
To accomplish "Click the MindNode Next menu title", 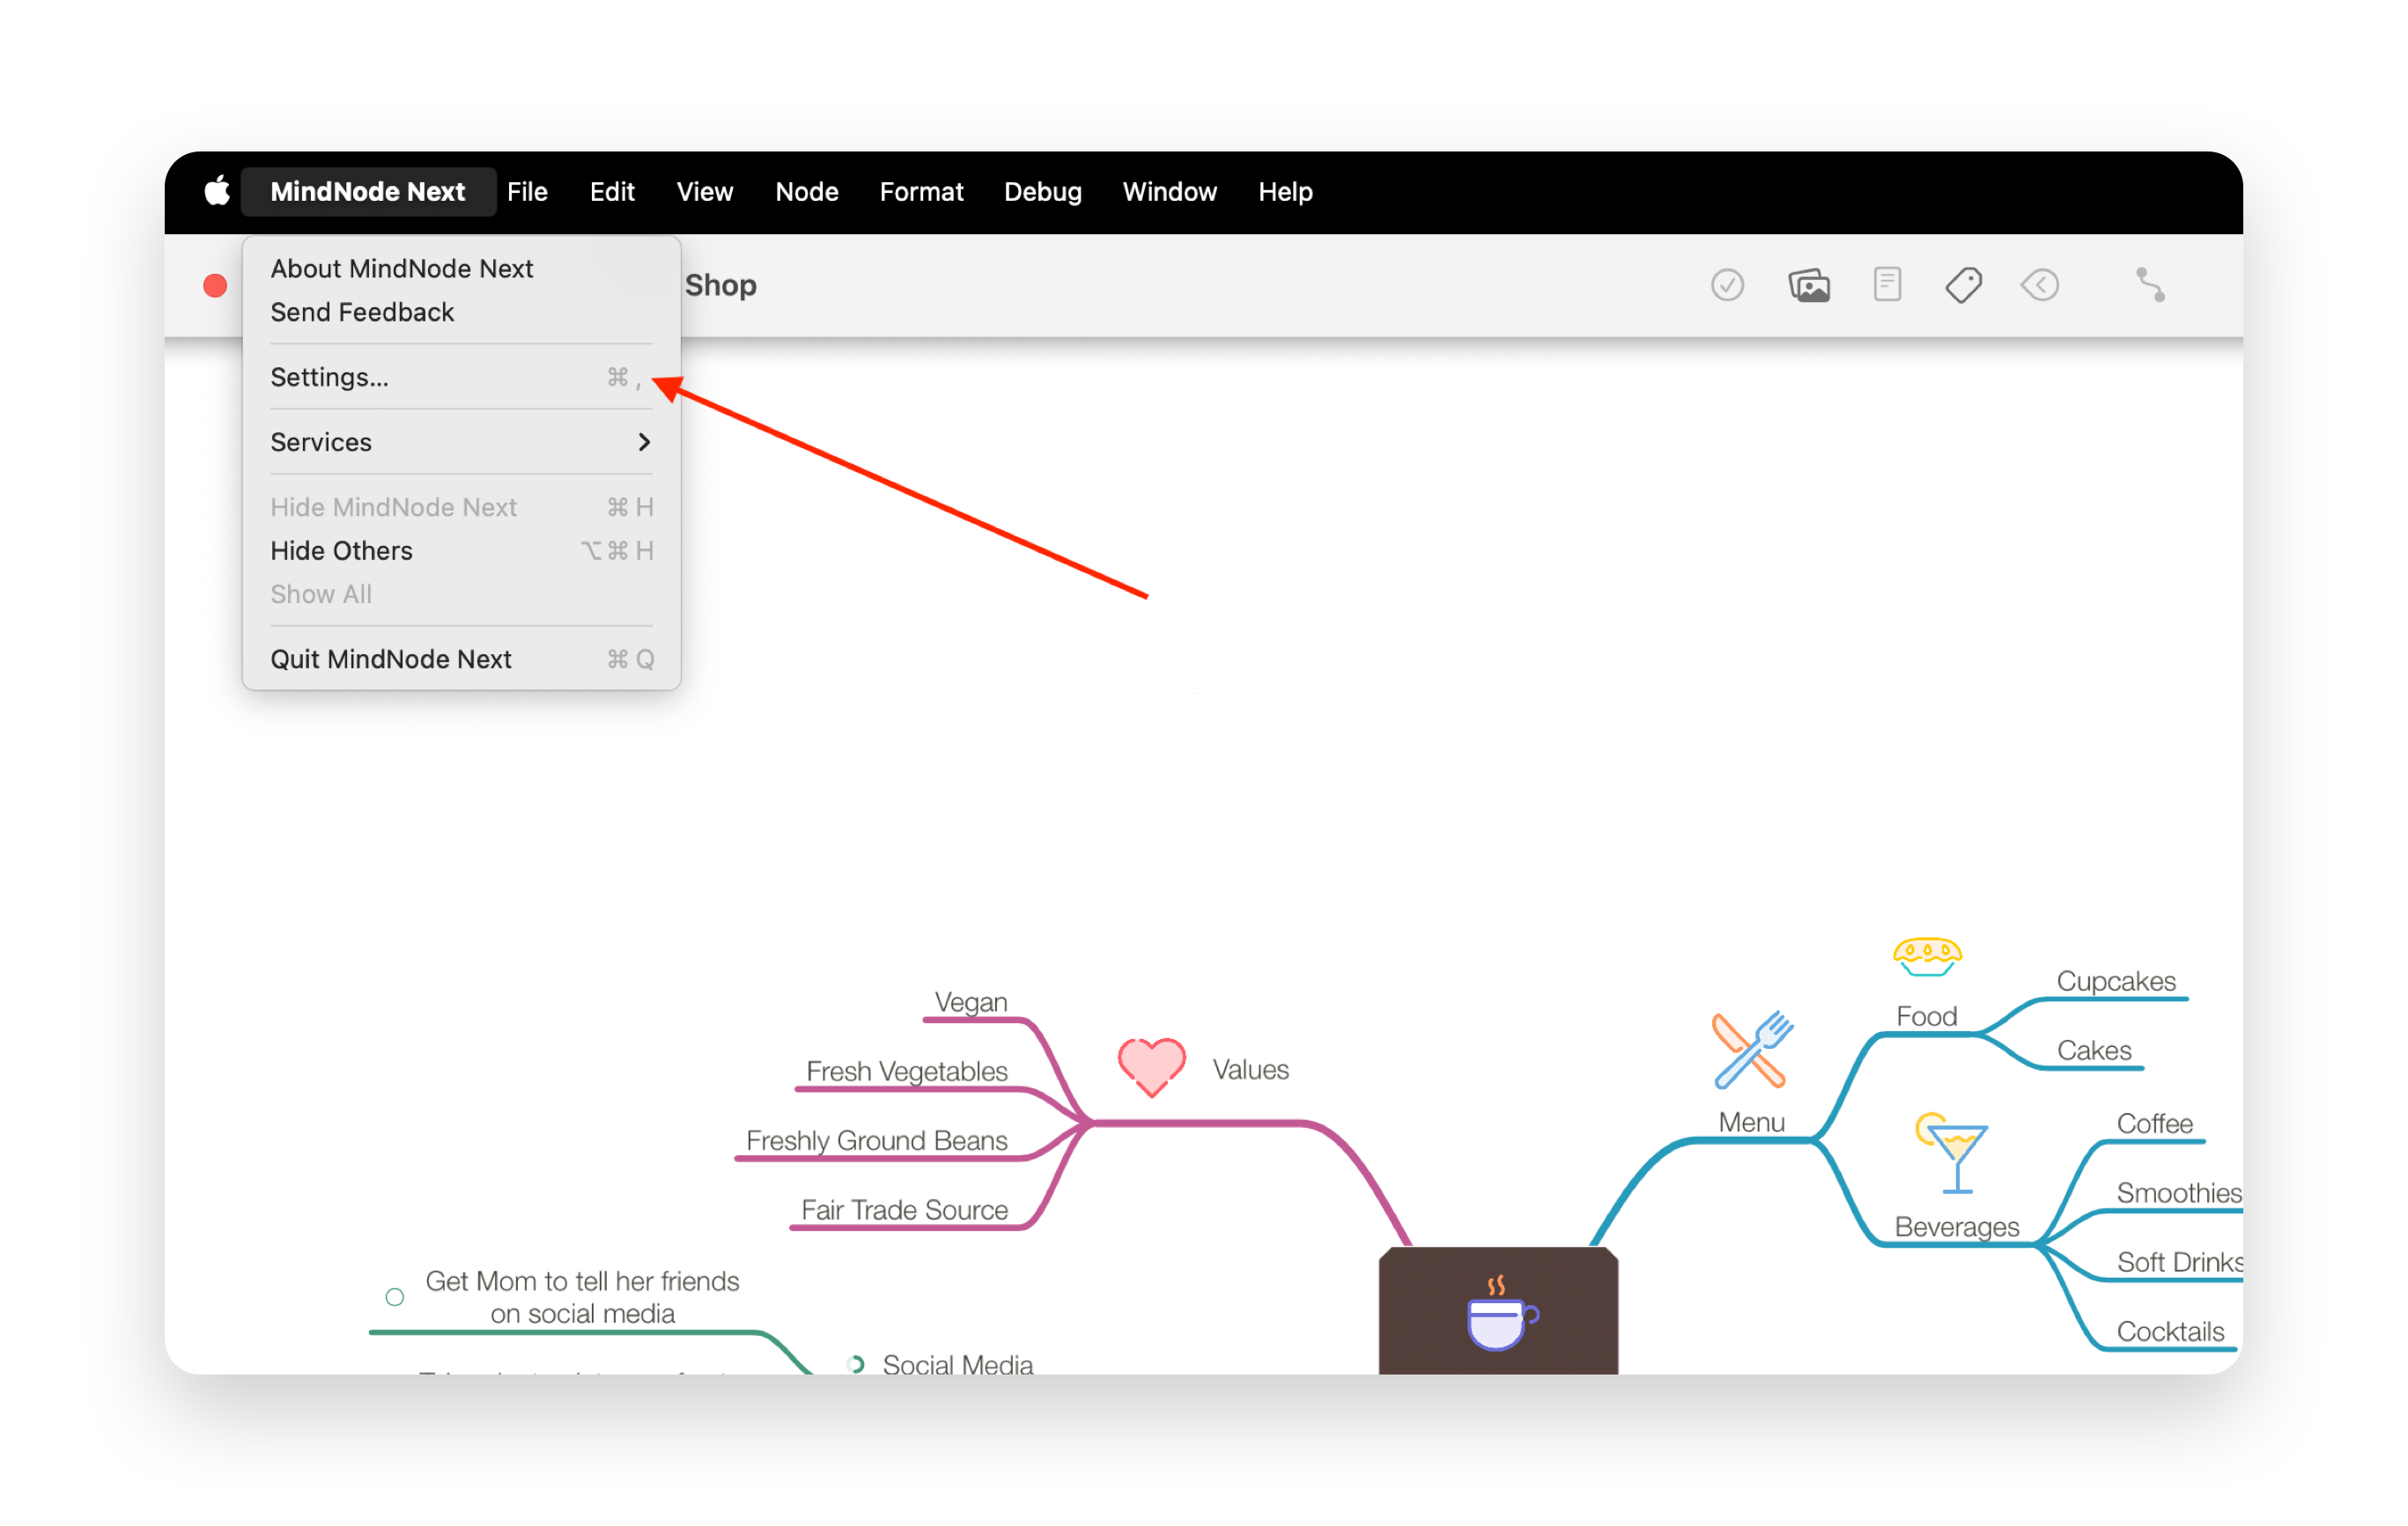I will [x=367, y=191].
